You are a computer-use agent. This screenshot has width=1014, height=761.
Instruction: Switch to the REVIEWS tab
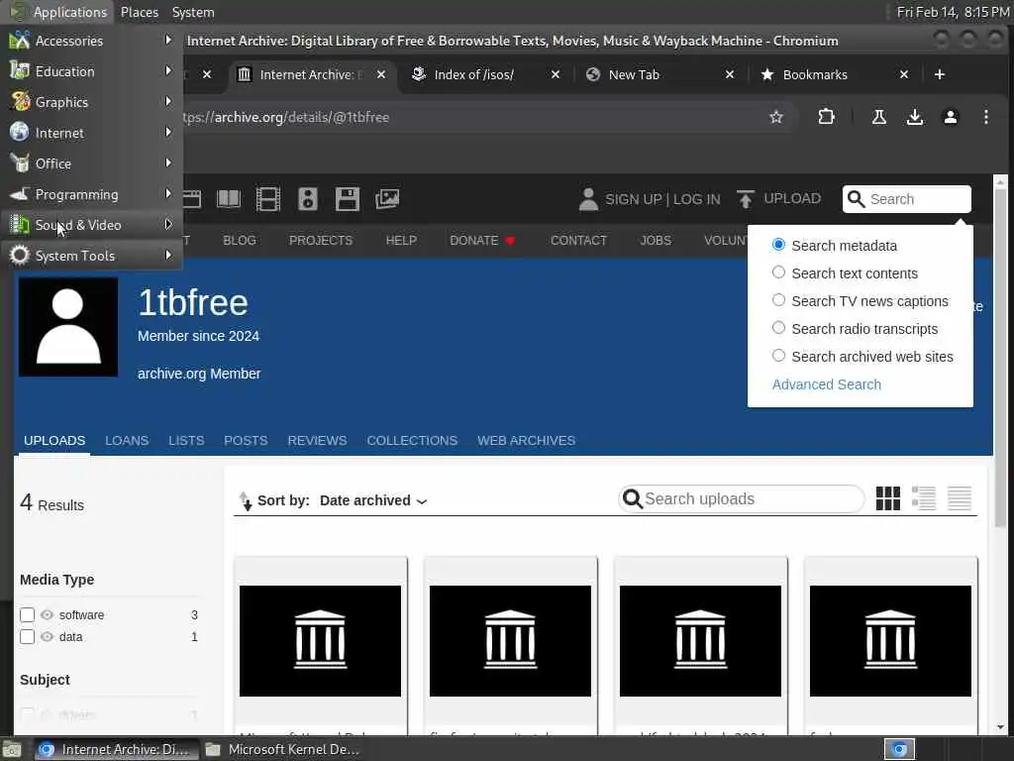coord(317,440)
